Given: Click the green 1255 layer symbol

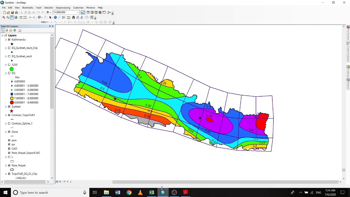Looking at the screenshot, I should pos(11,69).
